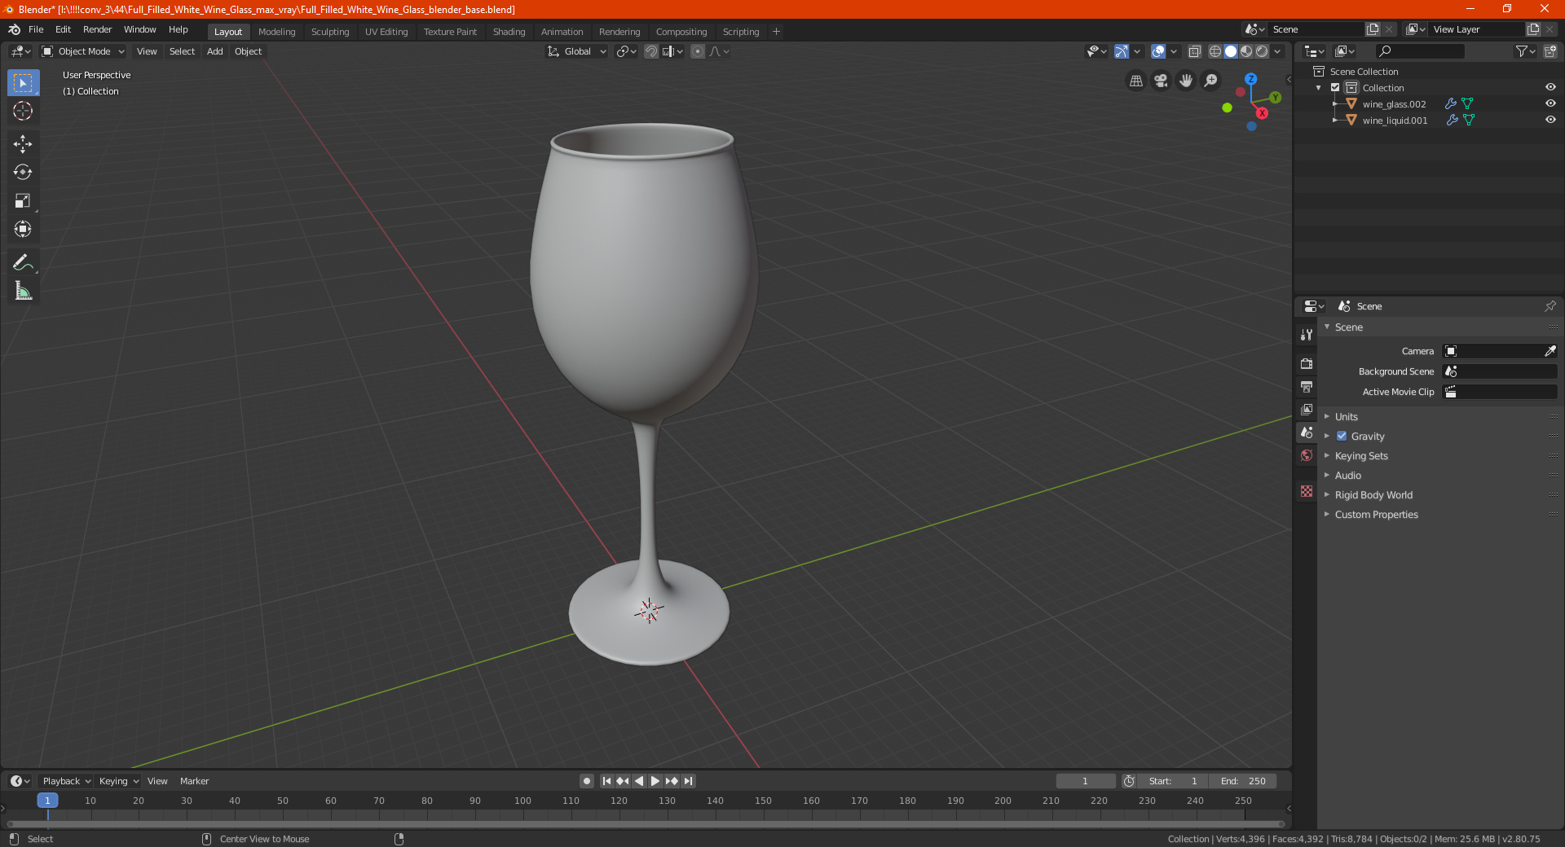Jump to the start frame
This screenshot has width=1565, height=847.
point(606,781)
